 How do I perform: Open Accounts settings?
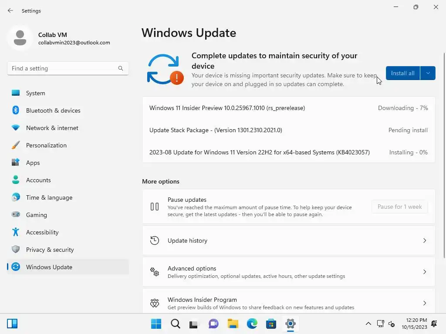pyautogui.click(x=68, y=180)
